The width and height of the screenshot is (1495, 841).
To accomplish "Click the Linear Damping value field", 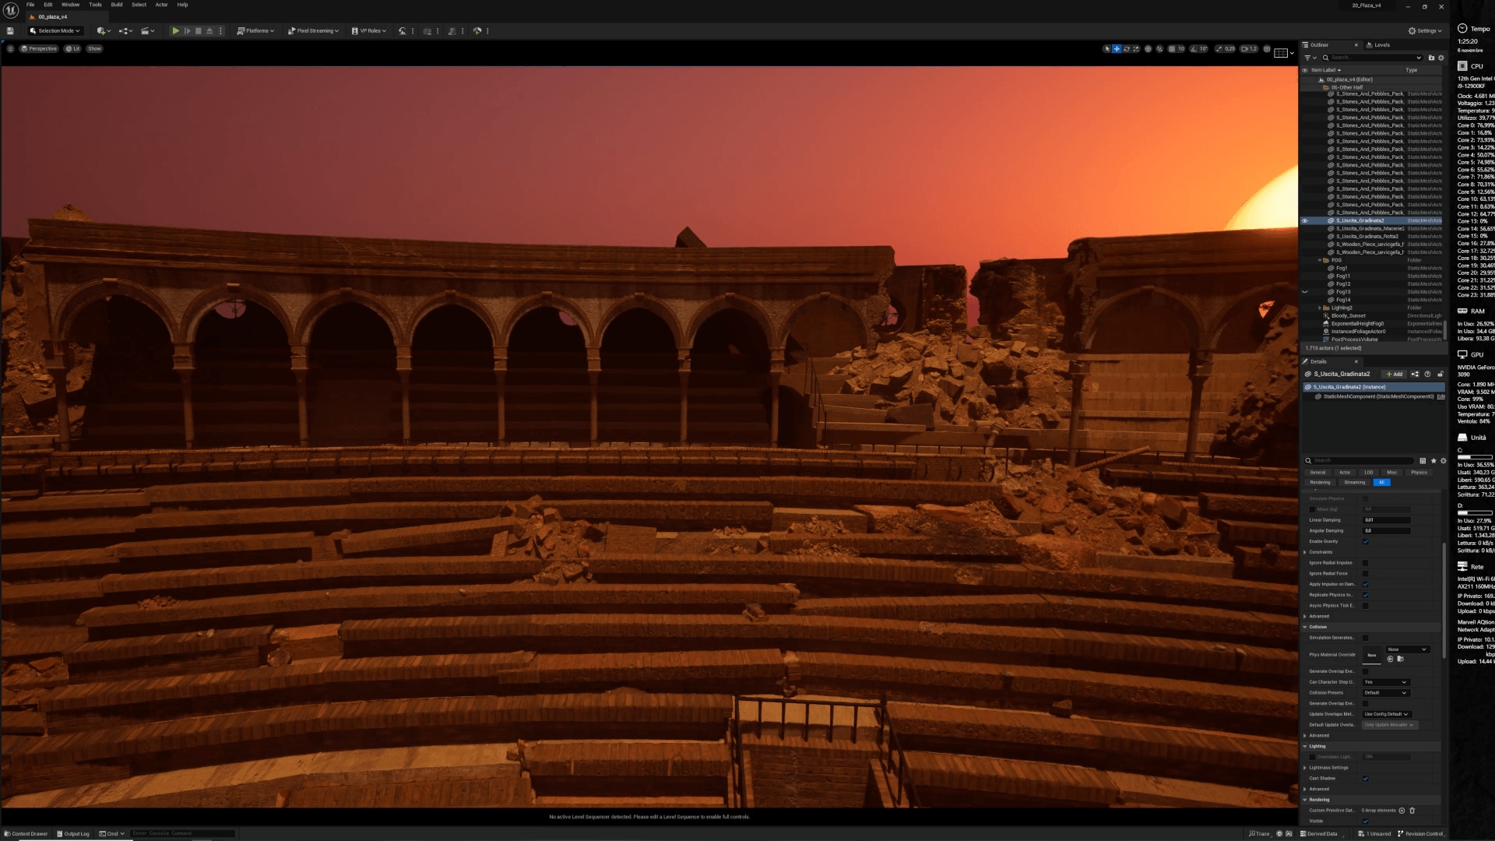I will click(1386, 520).
